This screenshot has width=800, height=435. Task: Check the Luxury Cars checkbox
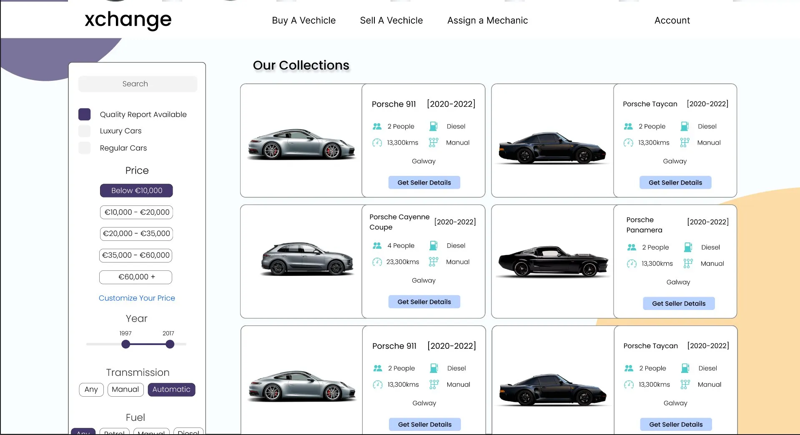pyautogui.click(x=85, y=131)
